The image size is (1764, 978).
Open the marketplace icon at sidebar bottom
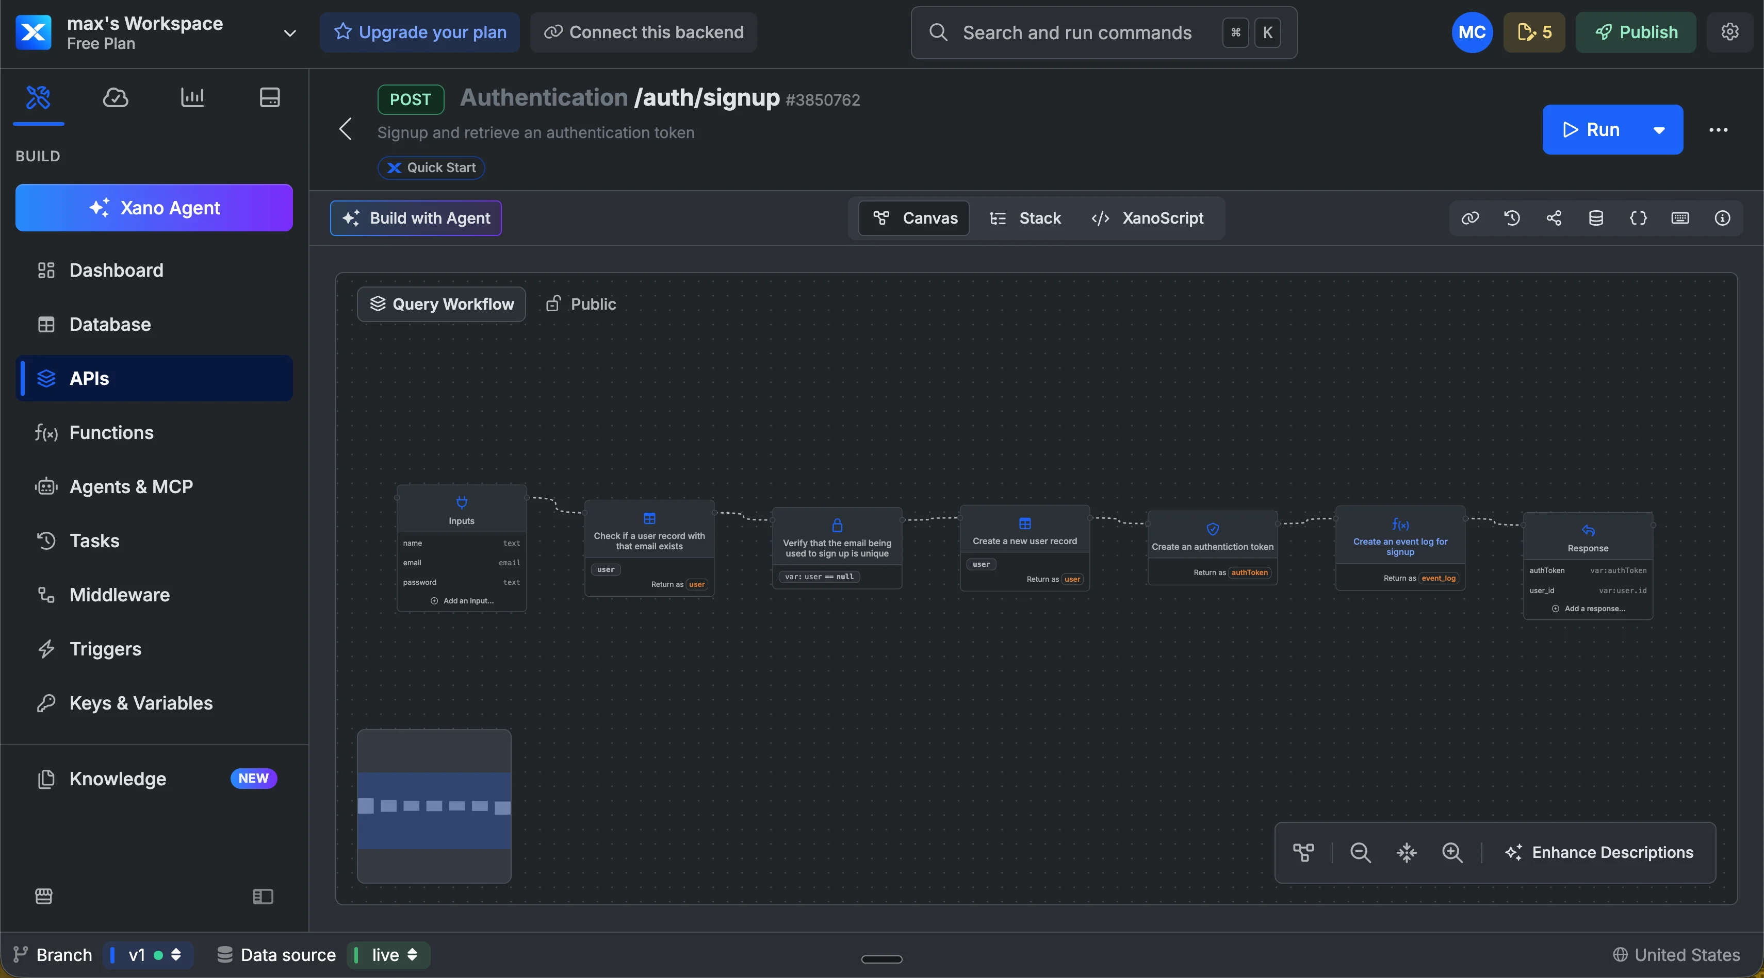[44, 896]
